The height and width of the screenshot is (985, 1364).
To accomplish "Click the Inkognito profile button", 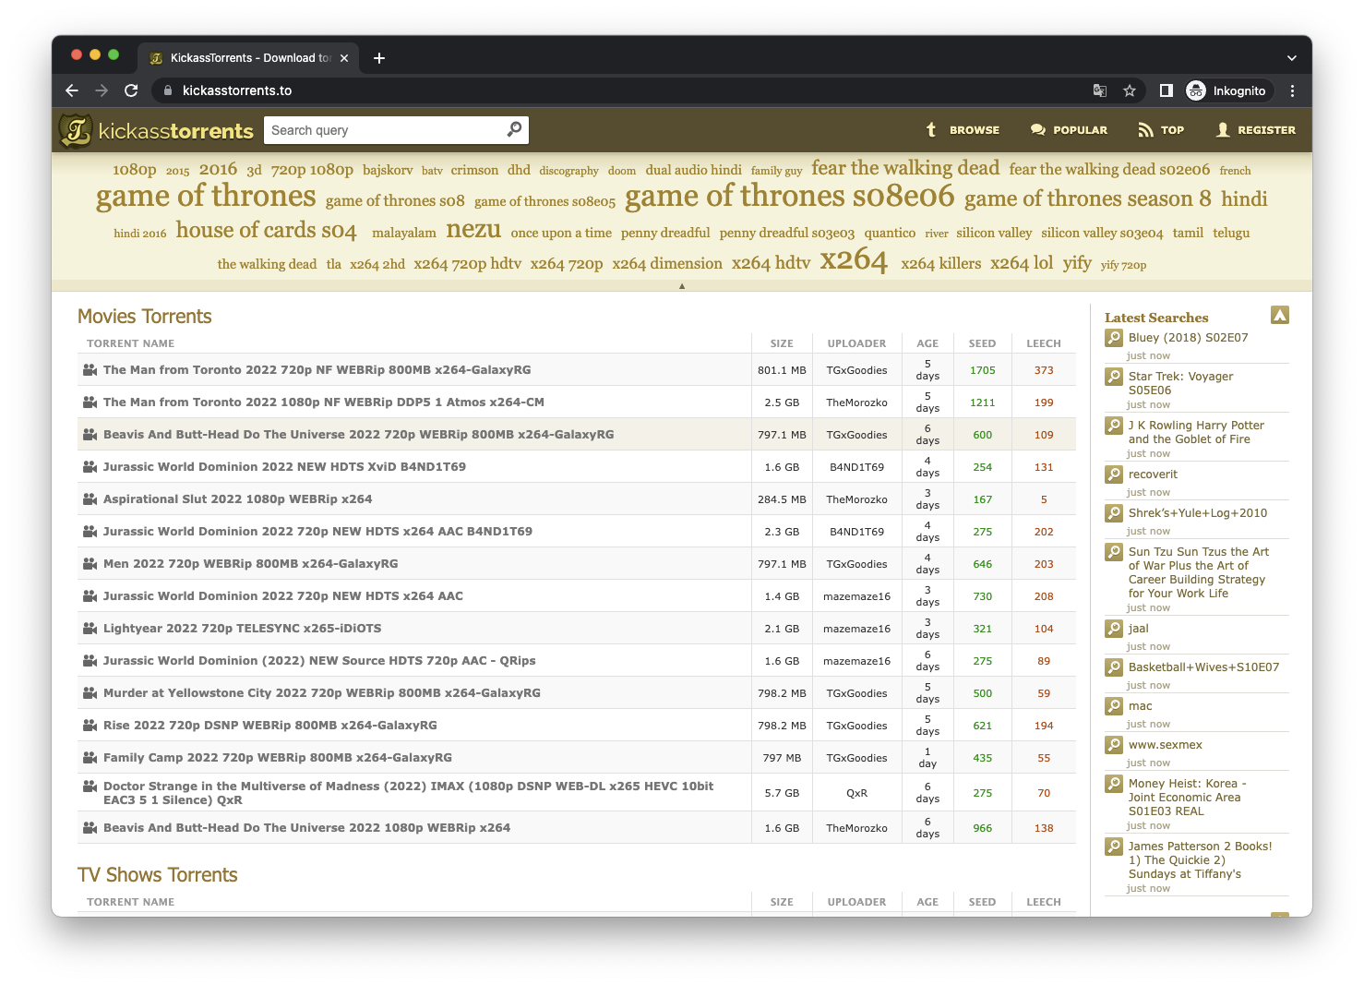I will (x=1227, y=90).
